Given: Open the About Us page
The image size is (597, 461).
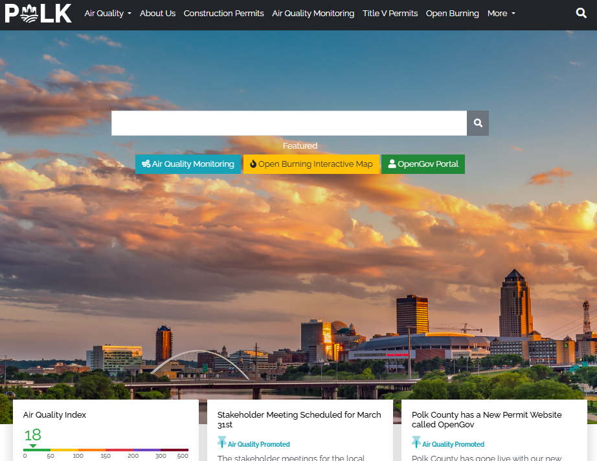Looking at the screenshot, I should click(x=157, y=13).
